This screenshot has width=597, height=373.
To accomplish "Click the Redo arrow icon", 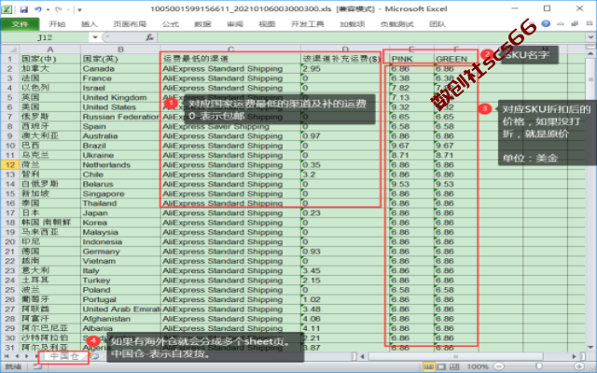I will (58, 9).
